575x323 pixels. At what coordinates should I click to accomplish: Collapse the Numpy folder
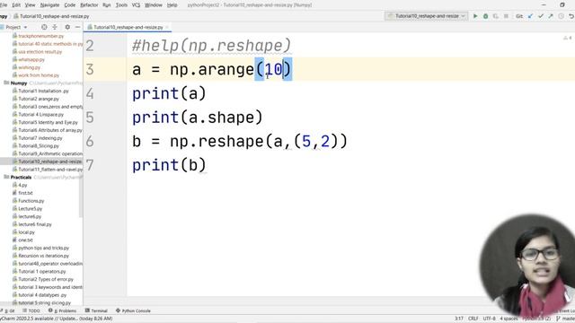(19, 83)
